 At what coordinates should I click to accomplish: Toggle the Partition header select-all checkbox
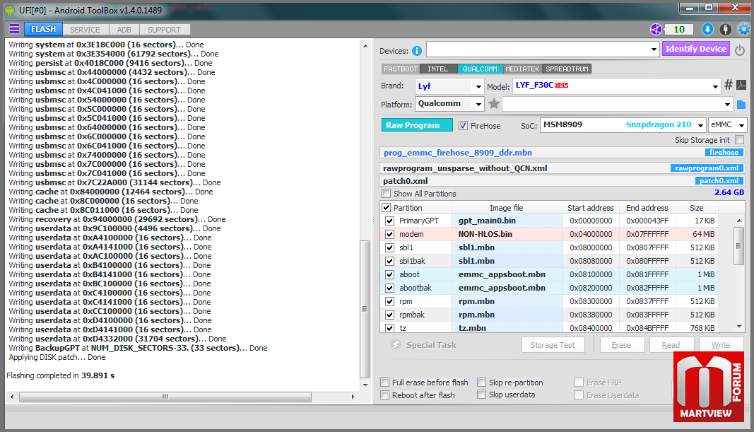386,208
